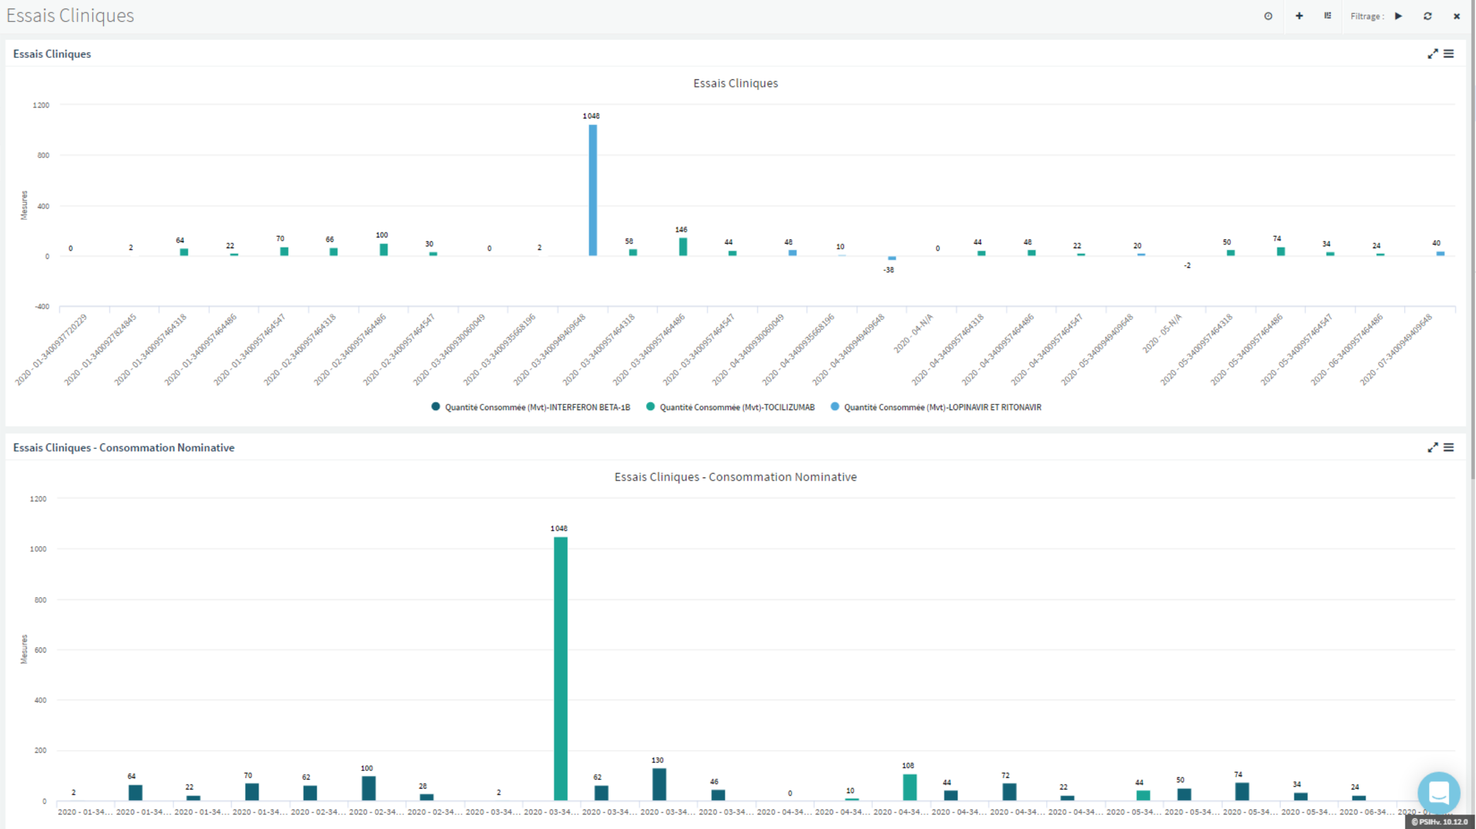The width and height of the screenshot is (1476, 829).
Task: Click the 1048 light blue bar in top chart
Action: coord(592,189)
